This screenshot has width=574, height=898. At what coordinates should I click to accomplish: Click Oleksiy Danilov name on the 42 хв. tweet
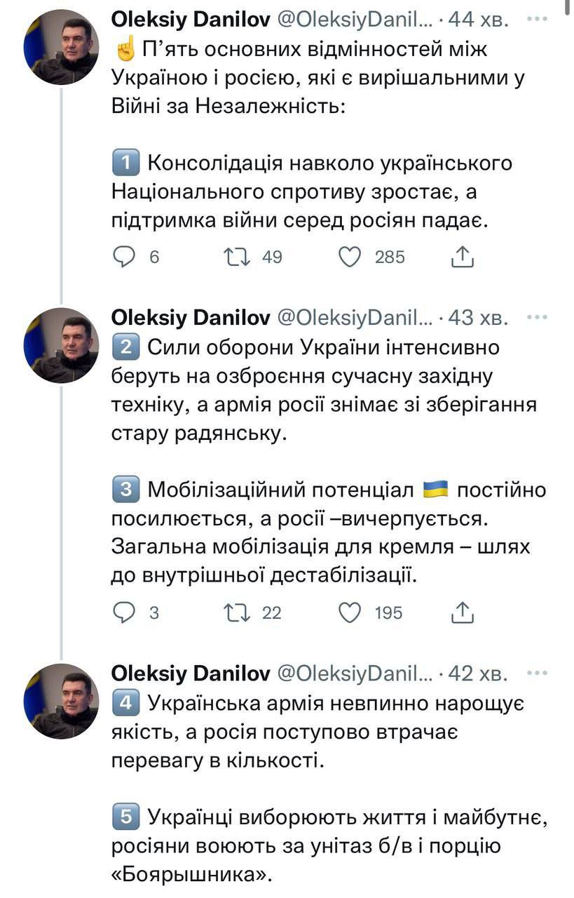tap(191, 673)
